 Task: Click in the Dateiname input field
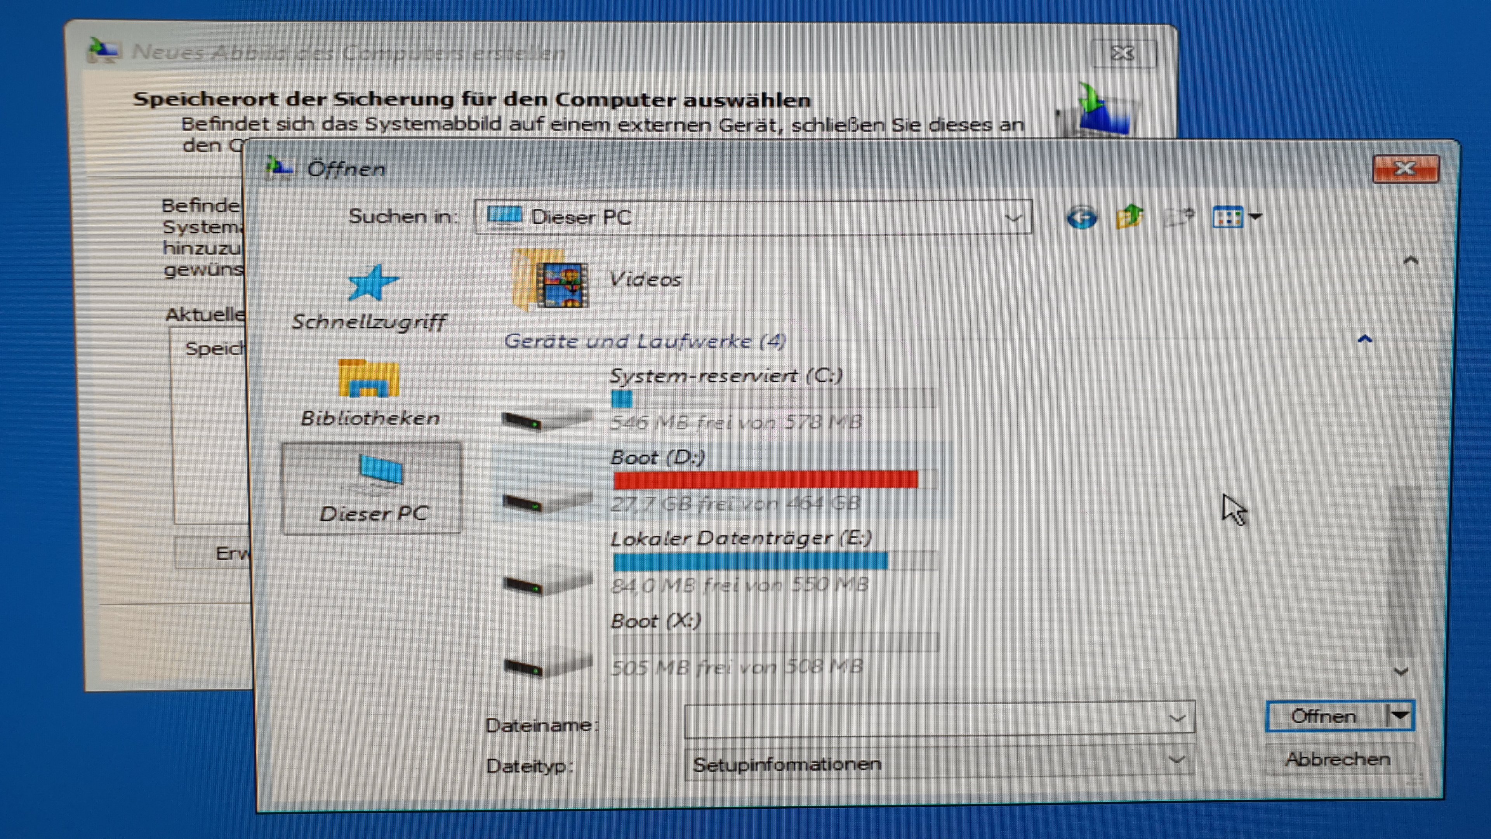pyautogui.click(x=926, y=720)
